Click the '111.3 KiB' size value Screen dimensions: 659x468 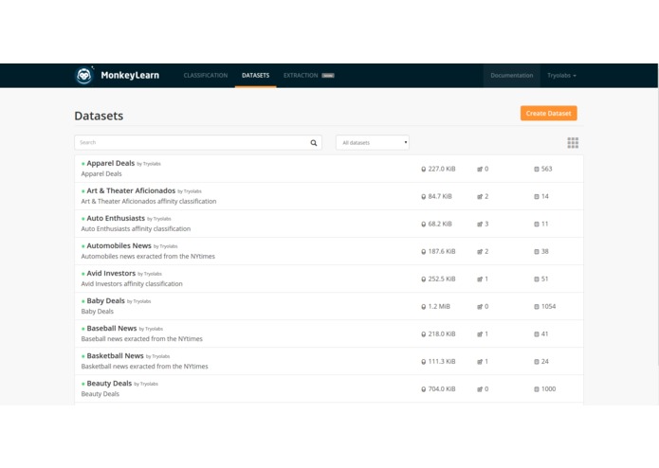click(442, 361)
